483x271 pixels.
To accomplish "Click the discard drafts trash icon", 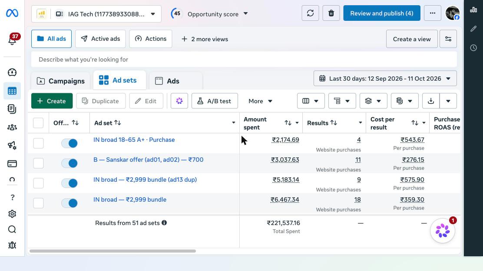I will (x=331, y=13).
